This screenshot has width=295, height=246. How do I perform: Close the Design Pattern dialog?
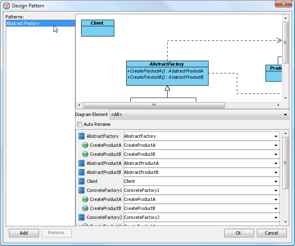284,4
